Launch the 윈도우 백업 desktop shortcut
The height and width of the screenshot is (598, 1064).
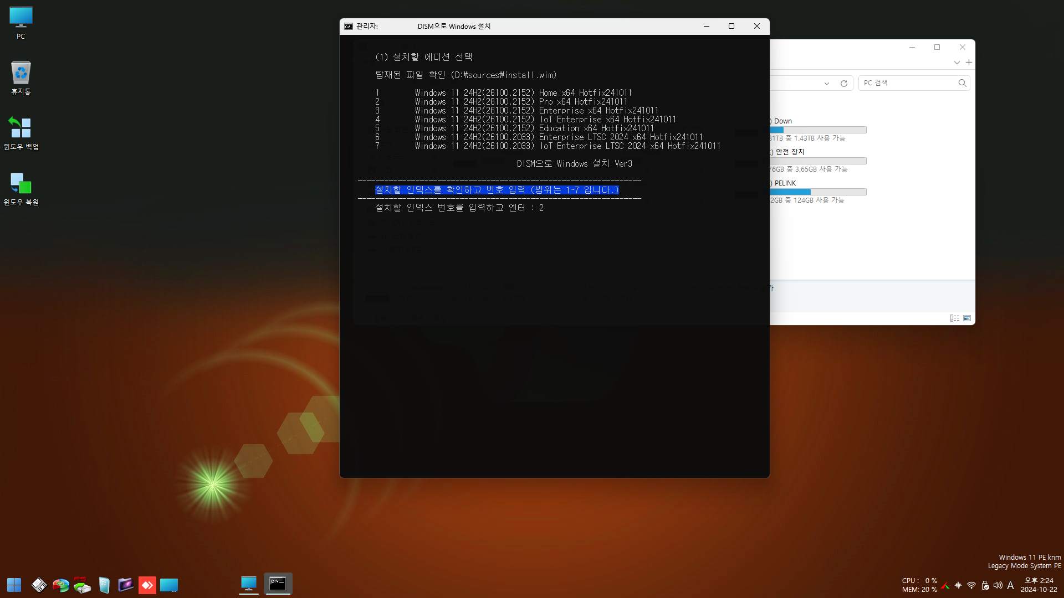click(21, 133)
